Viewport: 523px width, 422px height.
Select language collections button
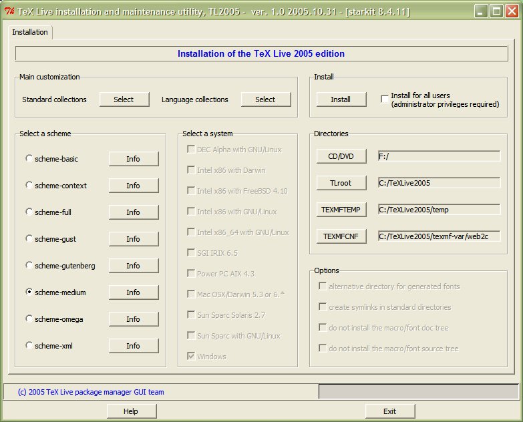tap(266, 99)
